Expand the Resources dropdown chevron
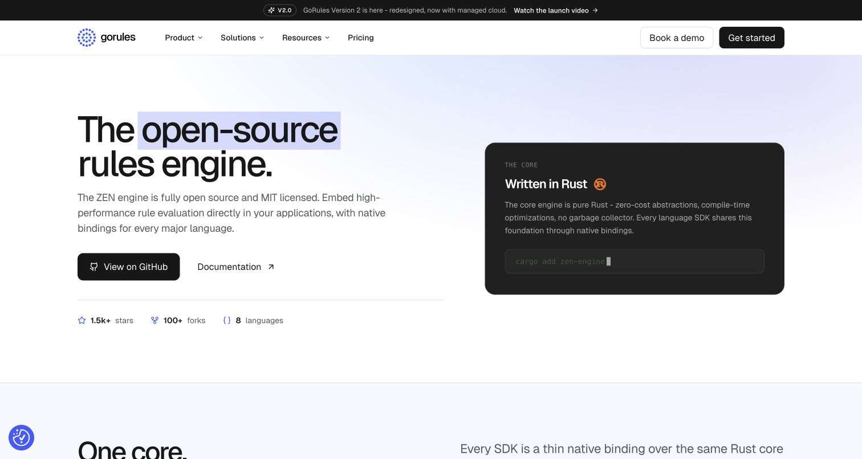The image size is (862, 459). coord(327,38)
